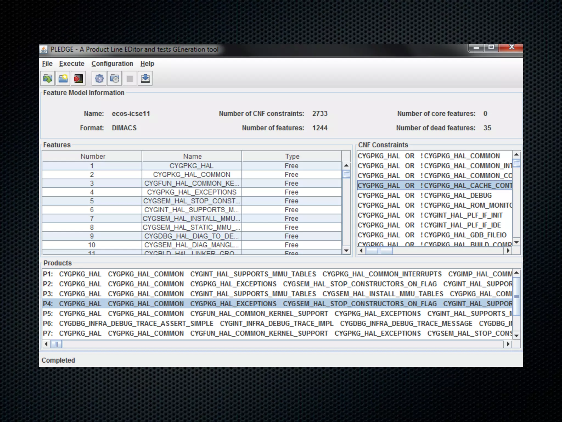Open the File menu
Screen dimensions: 562x422
(x=47, y=64)
